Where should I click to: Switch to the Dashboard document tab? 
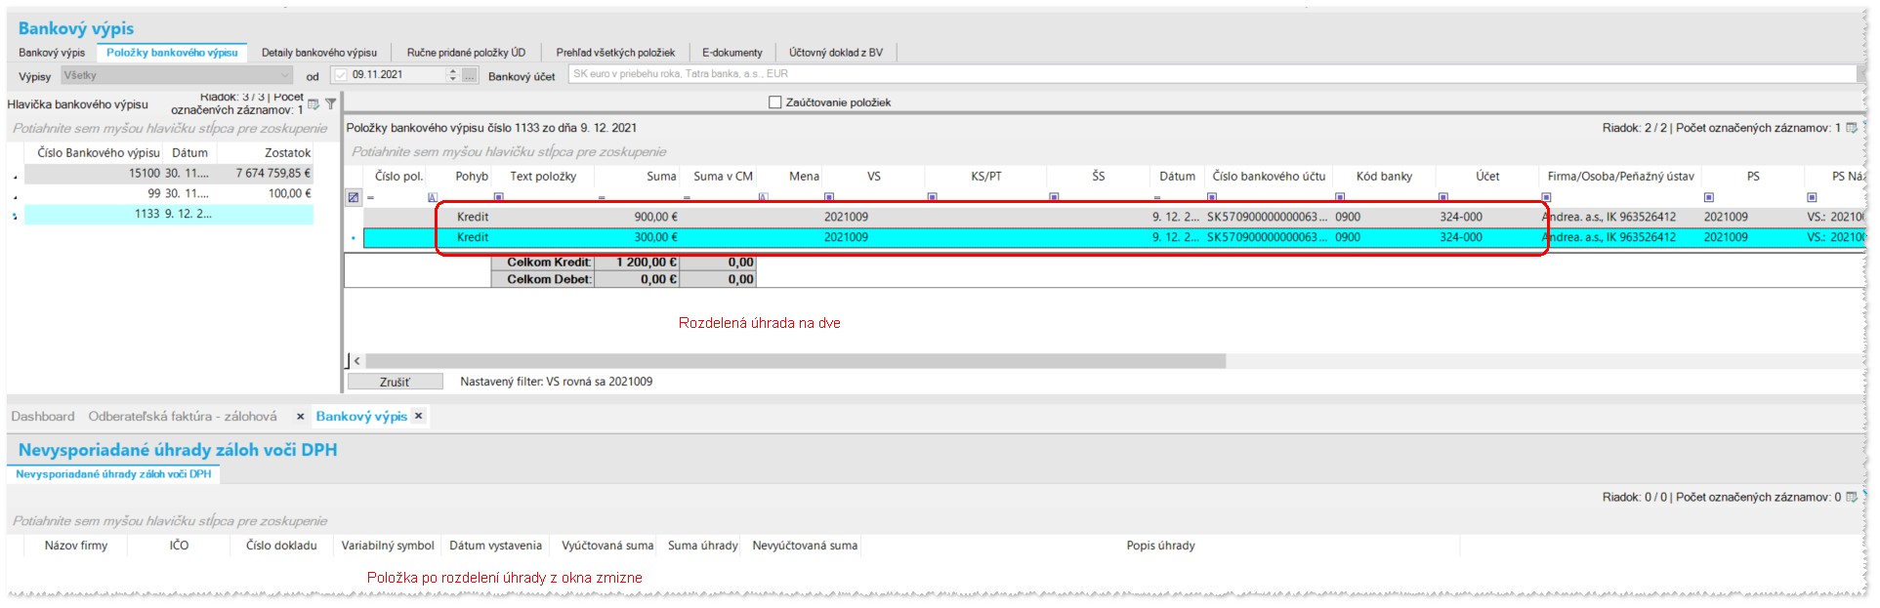[x=43, y=417]
